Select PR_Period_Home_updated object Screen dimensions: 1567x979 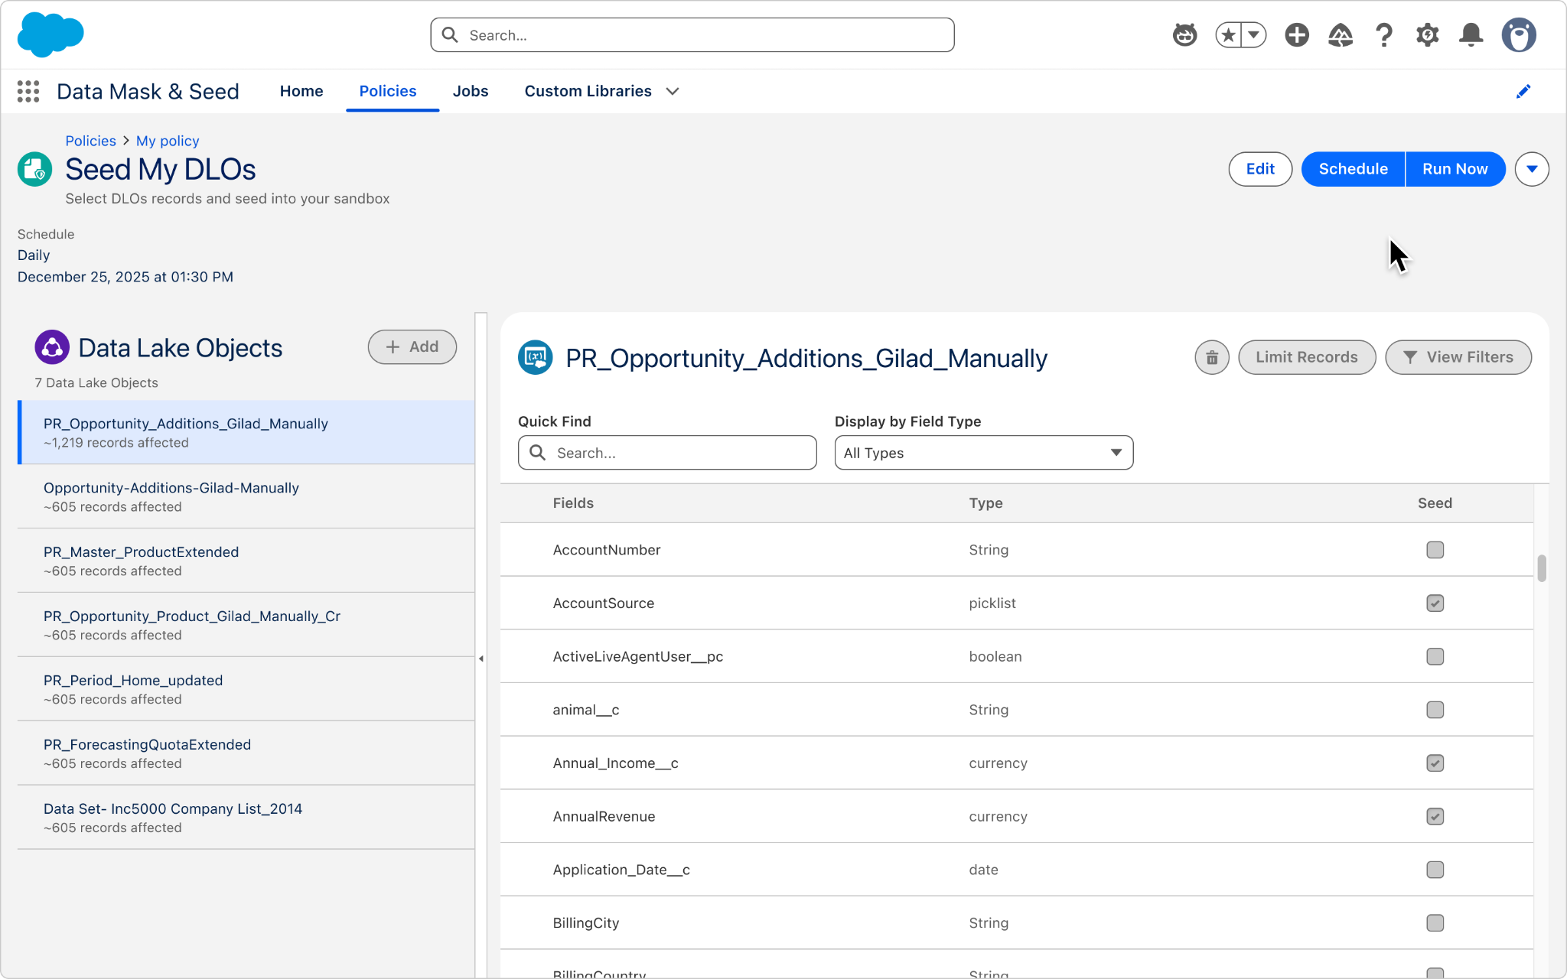(x=246, y=689)
